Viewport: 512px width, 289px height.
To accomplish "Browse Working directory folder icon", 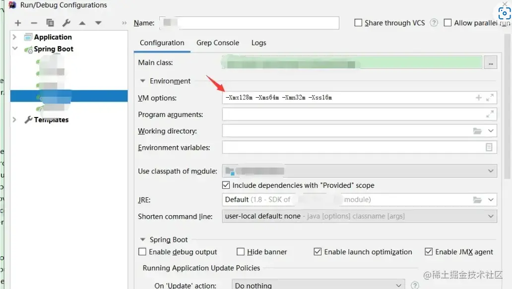I will tap(477, 131).
